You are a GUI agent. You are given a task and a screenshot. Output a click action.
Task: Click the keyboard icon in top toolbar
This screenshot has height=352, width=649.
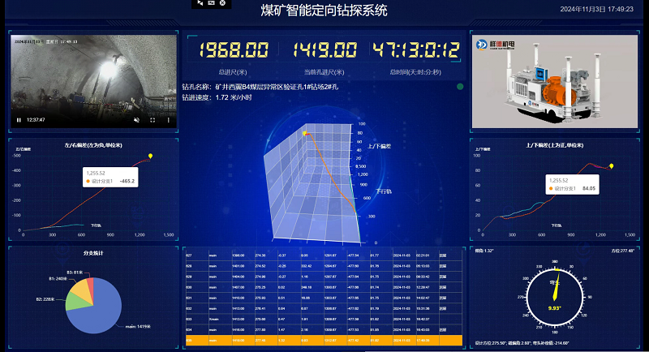(211, 4)
